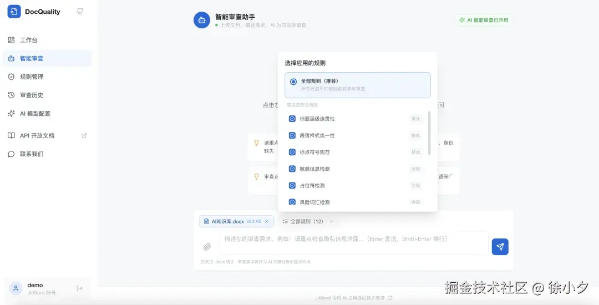Remove the AI知识库.docx attachment
Image resolution: width=599 pixels, height=305 pixels.
[267, 221]
